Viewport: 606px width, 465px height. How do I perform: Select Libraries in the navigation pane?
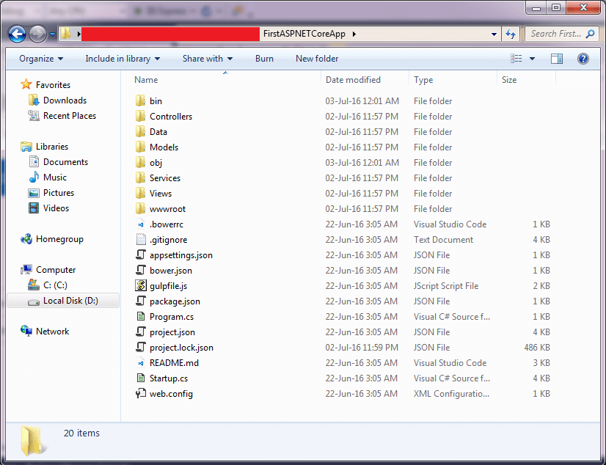coord(52,147)
